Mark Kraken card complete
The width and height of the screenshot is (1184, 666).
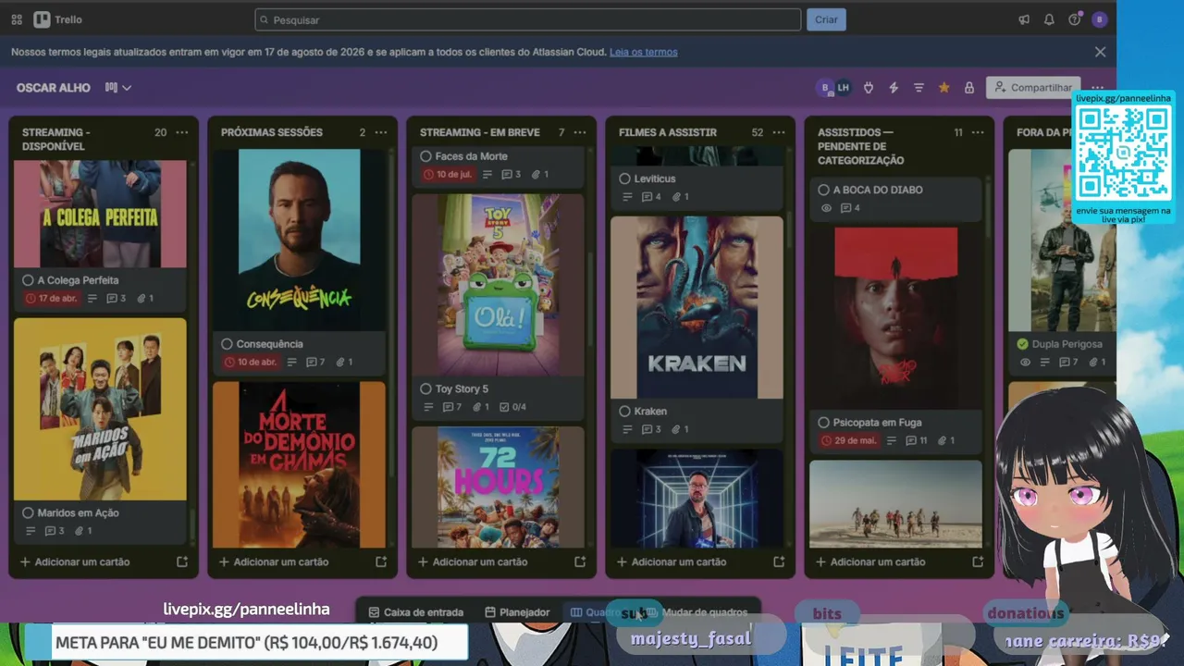[x=624, y=411]
